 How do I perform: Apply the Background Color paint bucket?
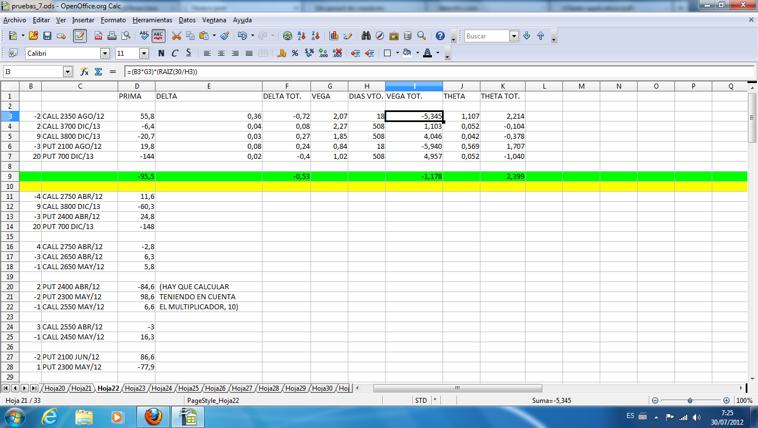pos(406,53)
